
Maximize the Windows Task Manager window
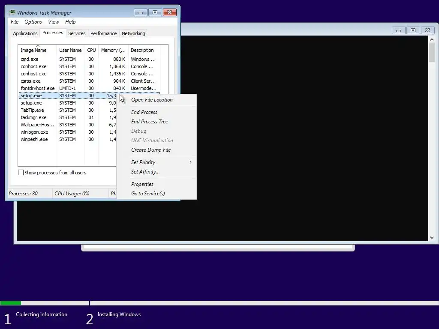(155, 12)
